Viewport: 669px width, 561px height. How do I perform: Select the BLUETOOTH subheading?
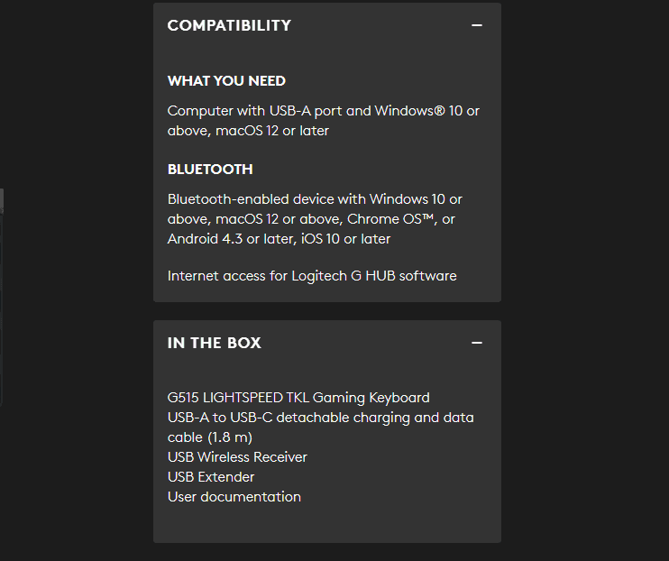210,170
